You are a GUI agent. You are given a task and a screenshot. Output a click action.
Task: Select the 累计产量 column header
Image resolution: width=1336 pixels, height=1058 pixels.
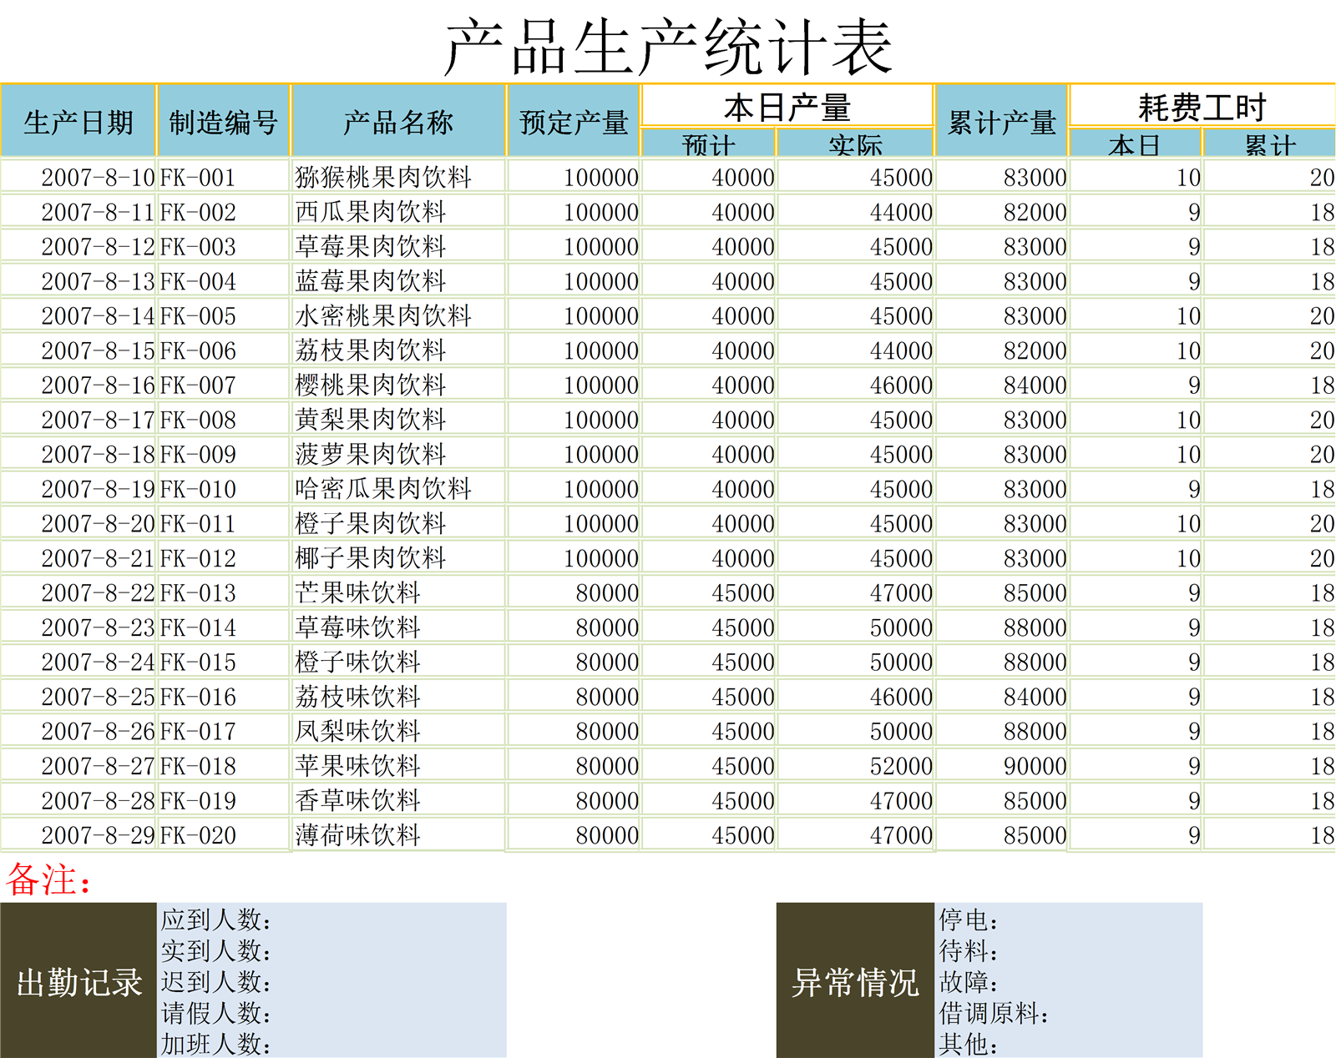[x=1001, y=122]
